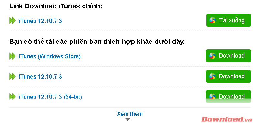
Task: Click the green arrow icon beside iTunes (Windows Store)
Action: [13, 56]
